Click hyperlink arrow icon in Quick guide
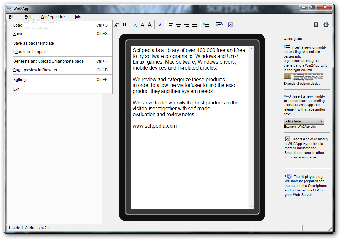This screenshot has width=341, height=240. [x=287, y=139]
